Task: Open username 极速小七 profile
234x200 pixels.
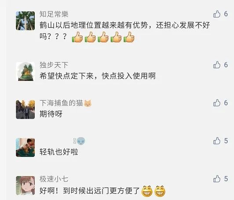Action: pyautogui.click(x=54, y=179)
